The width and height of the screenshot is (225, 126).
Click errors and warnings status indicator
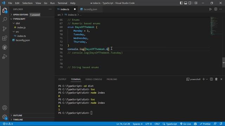(8, 124)
